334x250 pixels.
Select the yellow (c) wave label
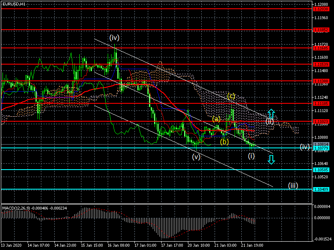pos(231,96)
